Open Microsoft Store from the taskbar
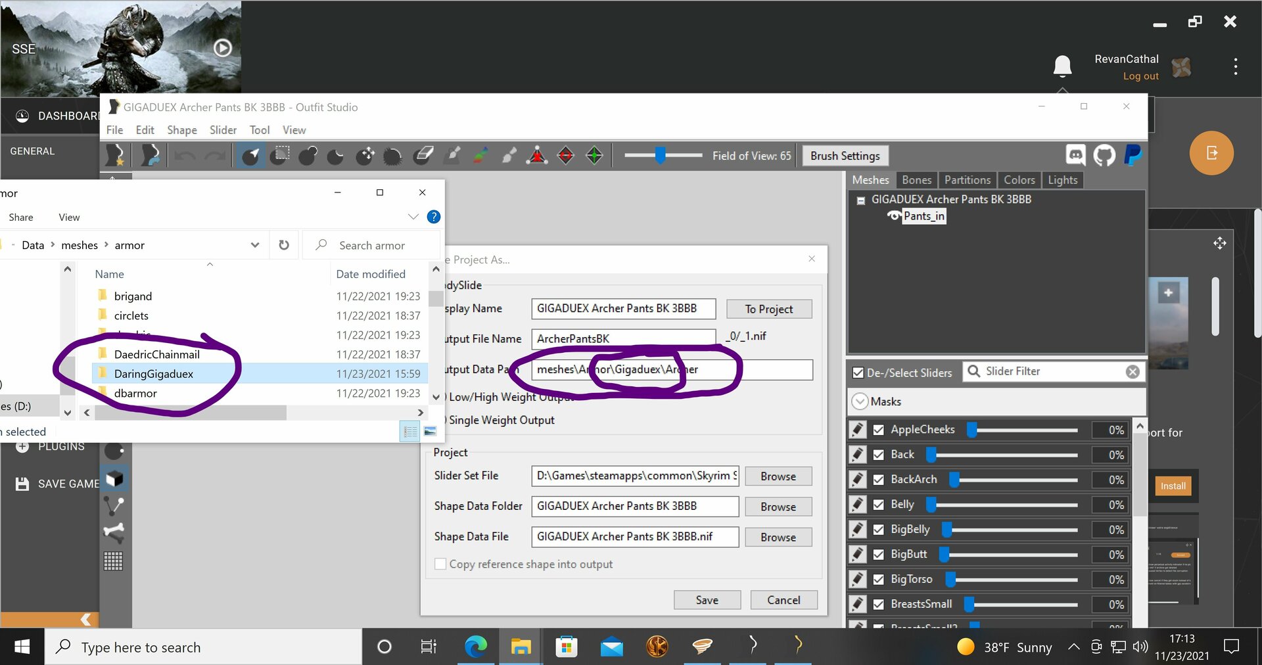The width and height of the screenshot is (1262, 665). click(x=566, y=647)
